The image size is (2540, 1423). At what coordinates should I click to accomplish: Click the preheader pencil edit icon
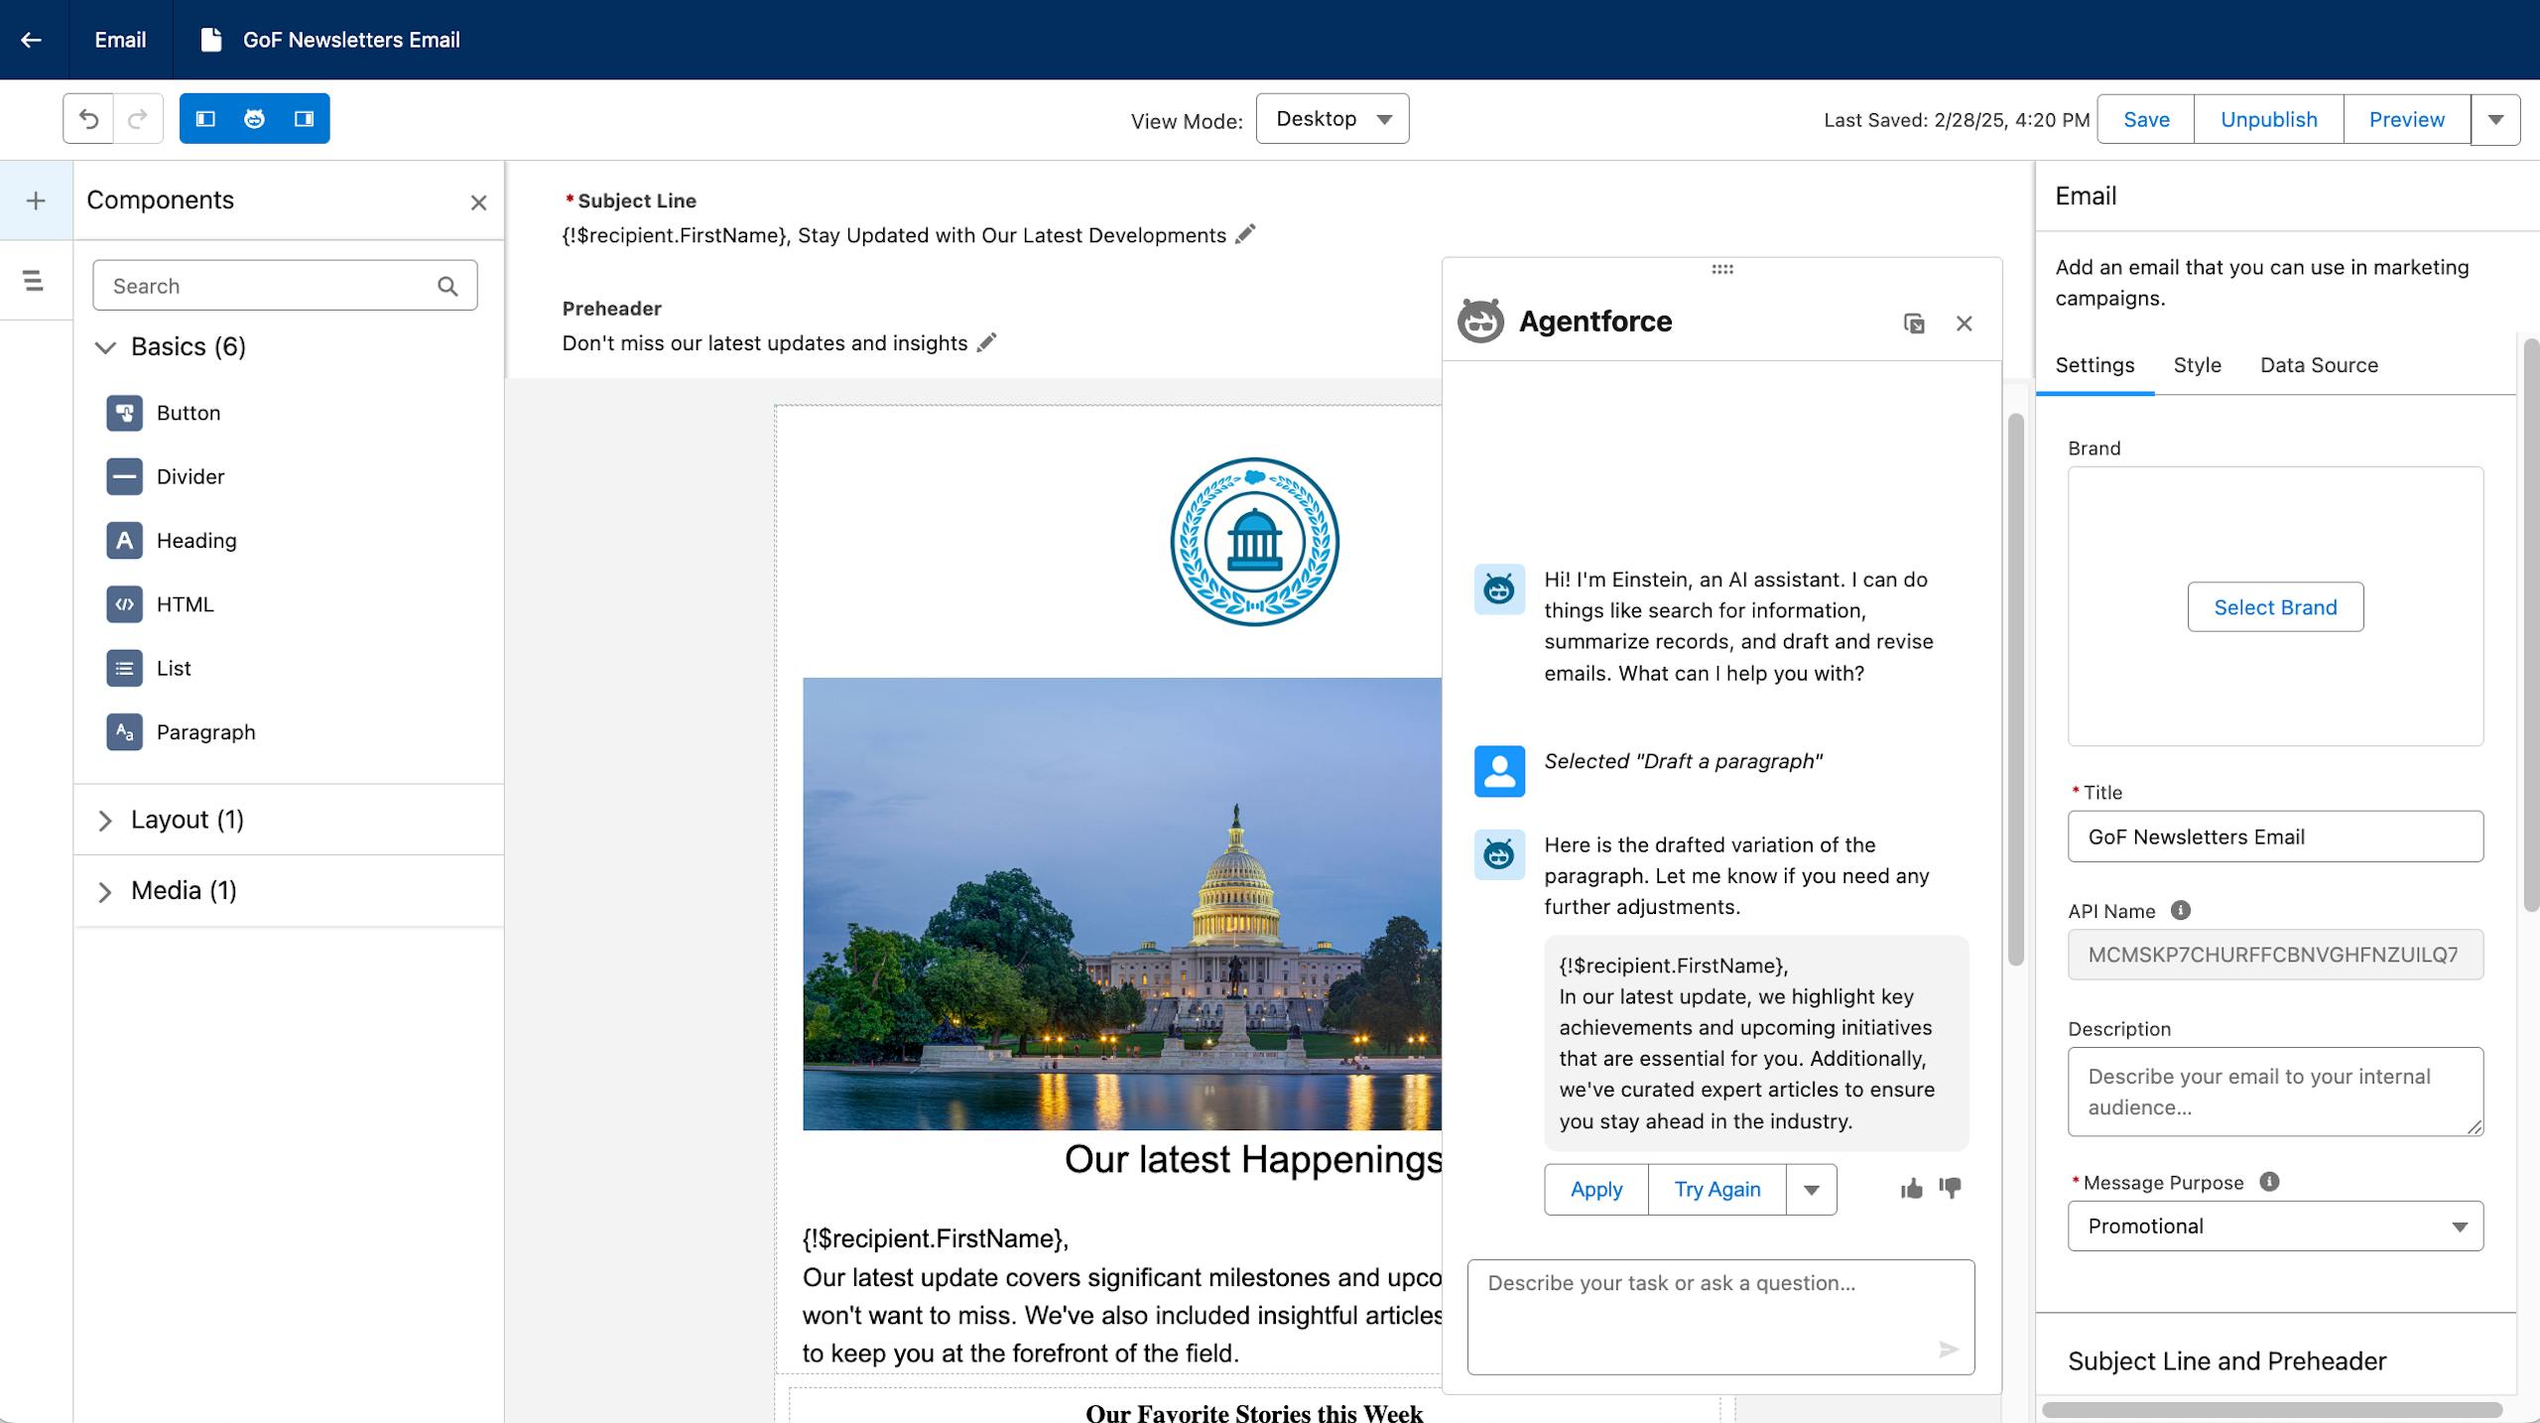(986, 342)
